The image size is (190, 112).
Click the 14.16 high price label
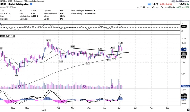(121, 43)
